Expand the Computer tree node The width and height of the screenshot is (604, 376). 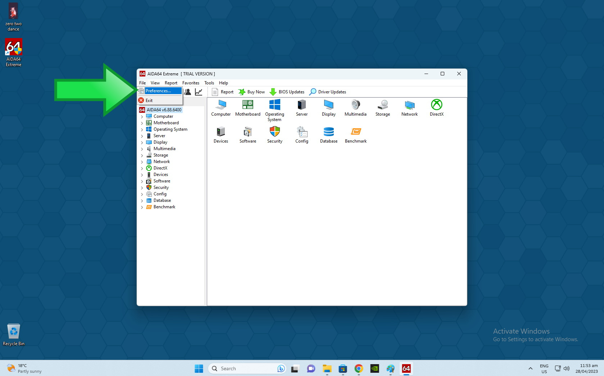pos(142,117)
